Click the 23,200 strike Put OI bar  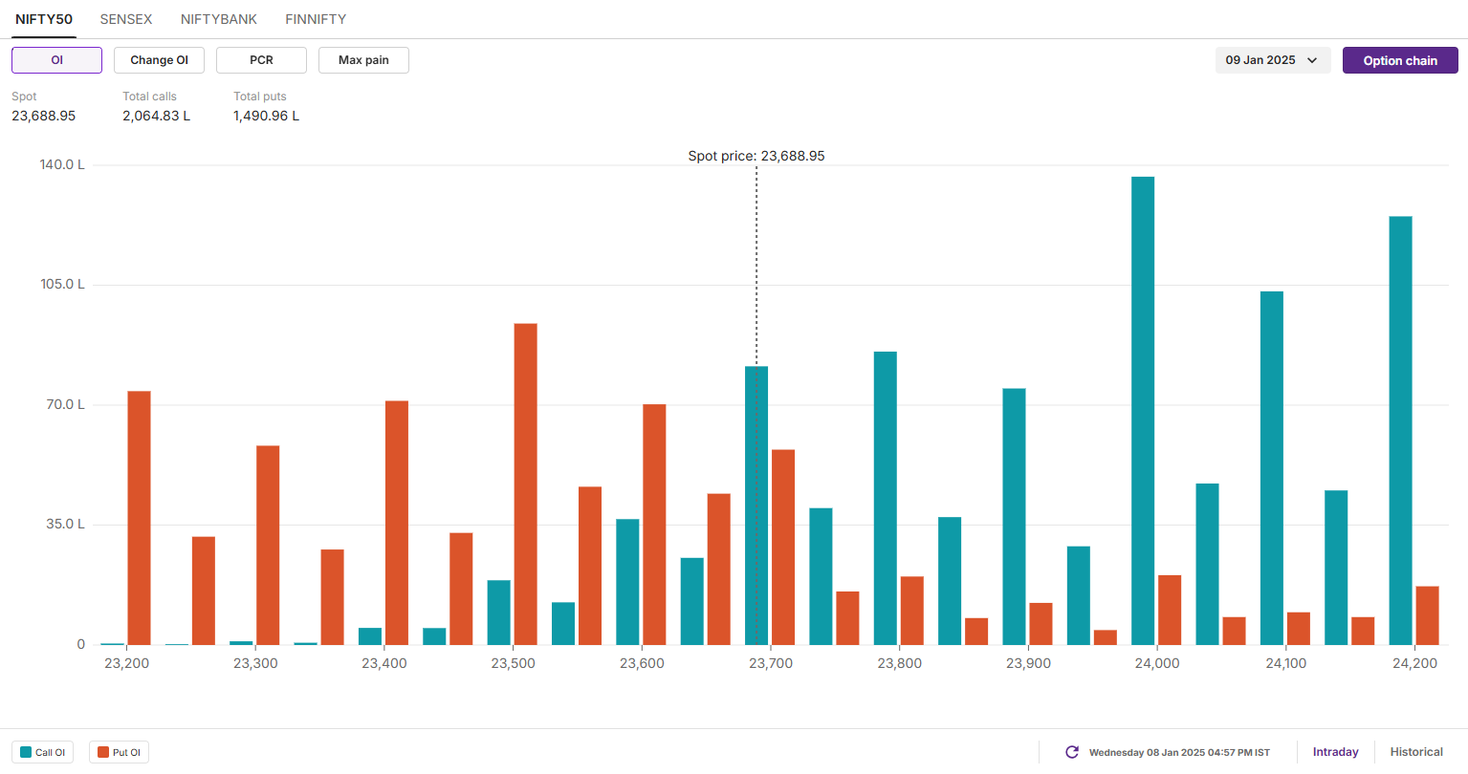[139, 518]
